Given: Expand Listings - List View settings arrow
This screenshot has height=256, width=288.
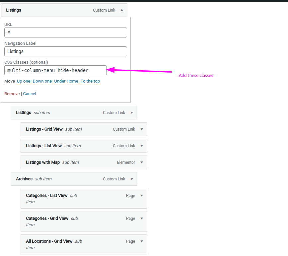Looking at the screenshot, I should [x=142, y=146].
